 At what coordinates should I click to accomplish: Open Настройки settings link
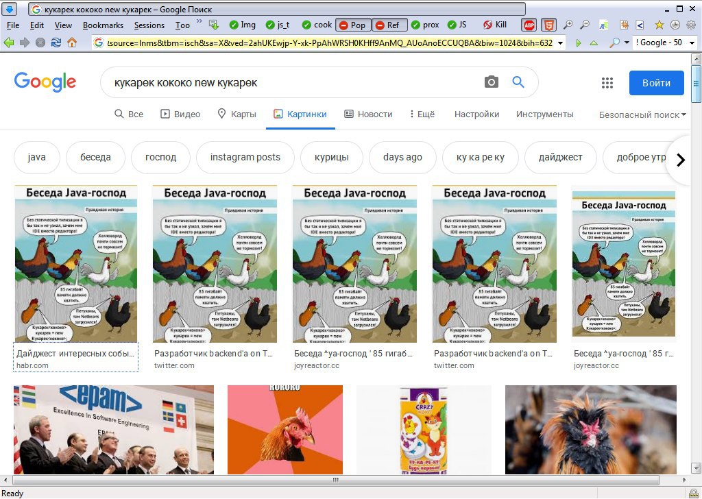click(477, 114)
